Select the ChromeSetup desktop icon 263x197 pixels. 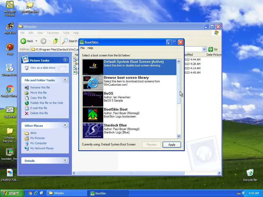tap(9, 70)
